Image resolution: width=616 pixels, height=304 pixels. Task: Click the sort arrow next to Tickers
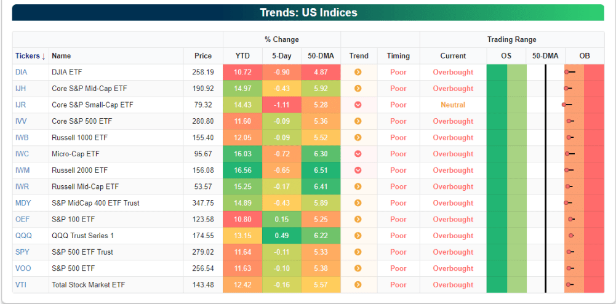click(x=44, y=57)
